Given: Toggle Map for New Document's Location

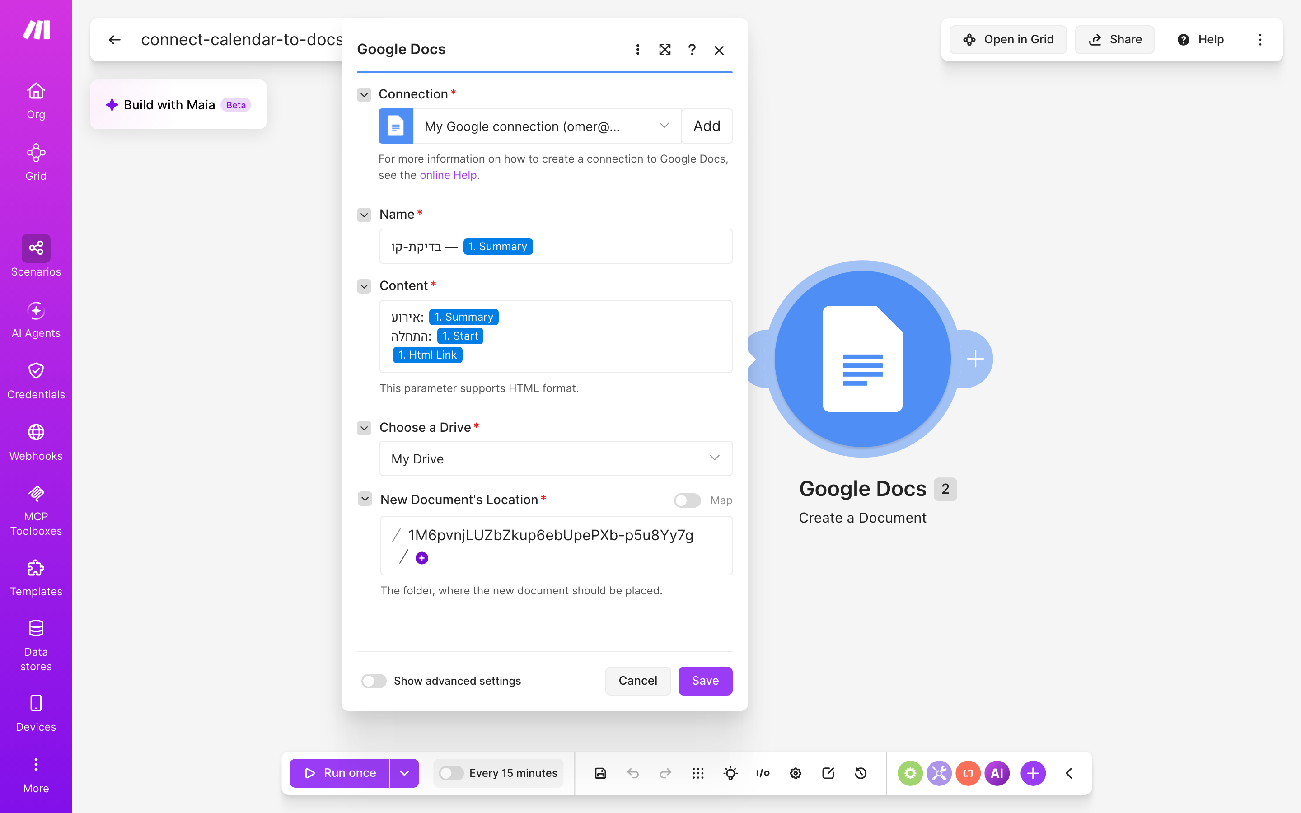Looking at the screenshot, I should coord(687,500).
